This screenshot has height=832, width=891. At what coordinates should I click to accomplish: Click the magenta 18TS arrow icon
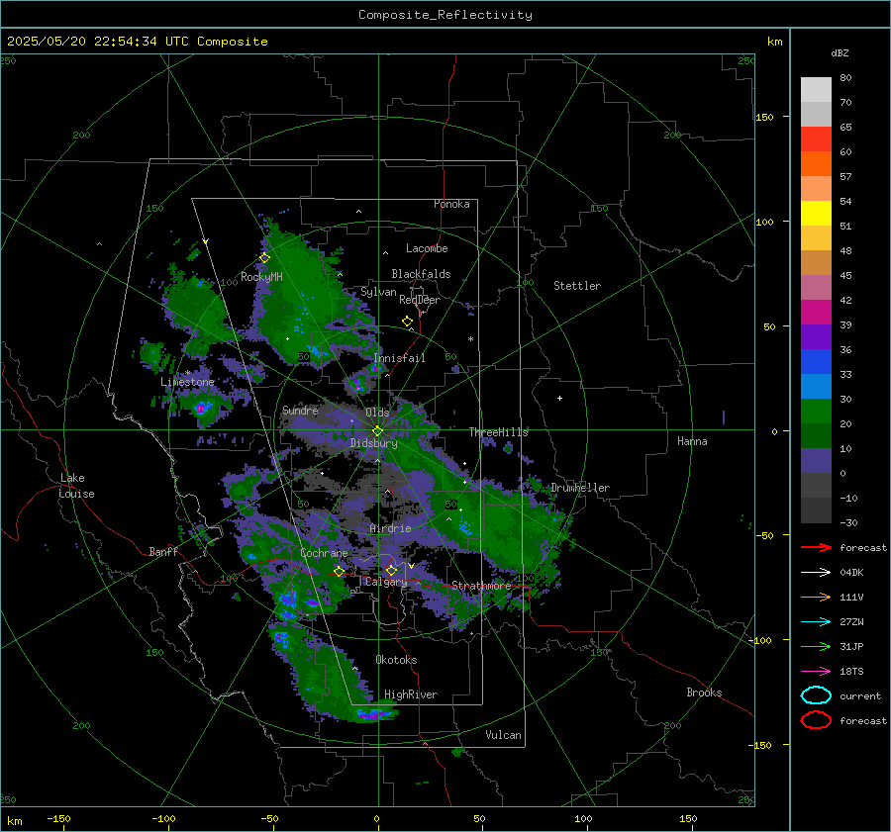pyautogui.click(x=816, y=672)
